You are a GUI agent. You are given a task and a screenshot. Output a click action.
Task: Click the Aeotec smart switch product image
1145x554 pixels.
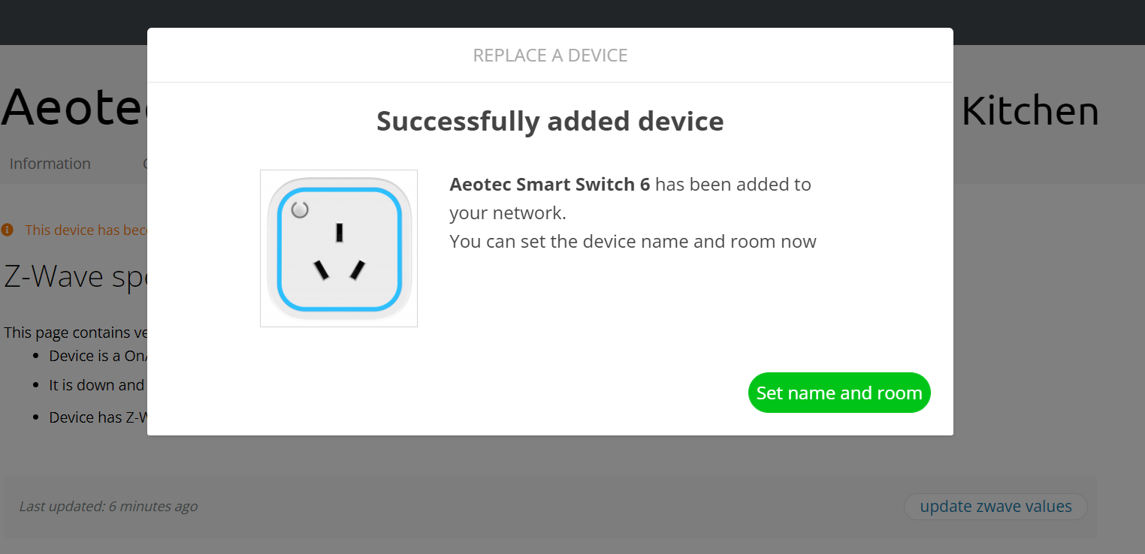coord(338,248)
